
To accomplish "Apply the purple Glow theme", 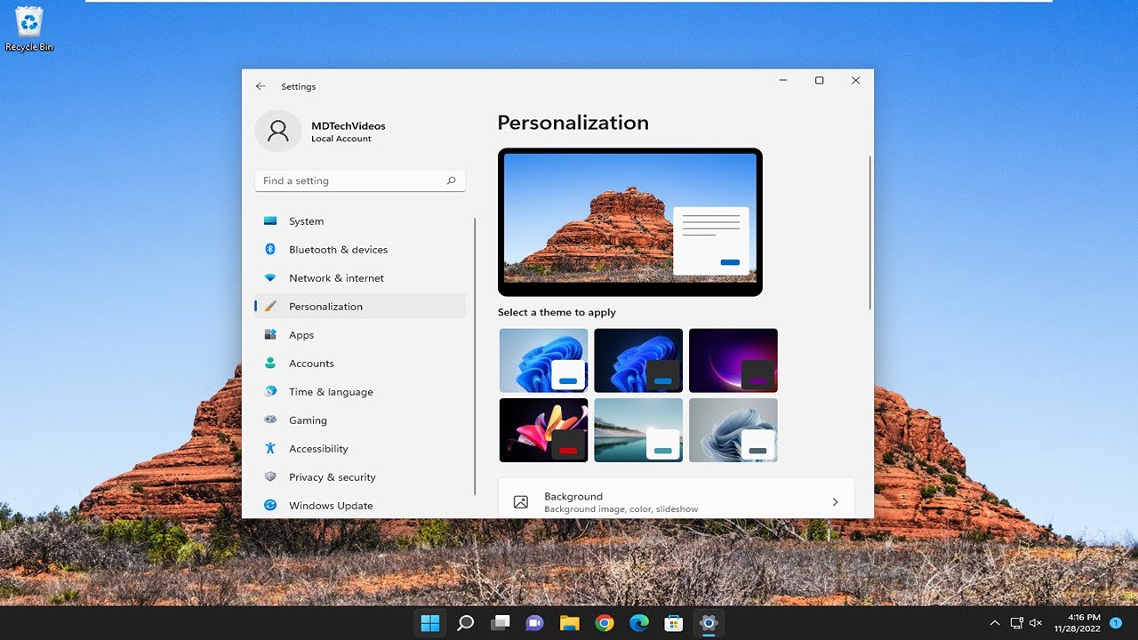I will 733,361.
